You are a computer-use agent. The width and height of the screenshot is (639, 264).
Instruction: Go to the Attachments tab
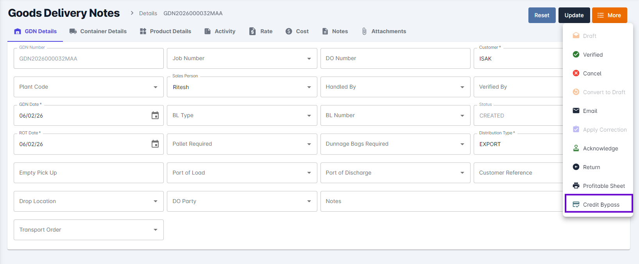(x=384, y=31)
